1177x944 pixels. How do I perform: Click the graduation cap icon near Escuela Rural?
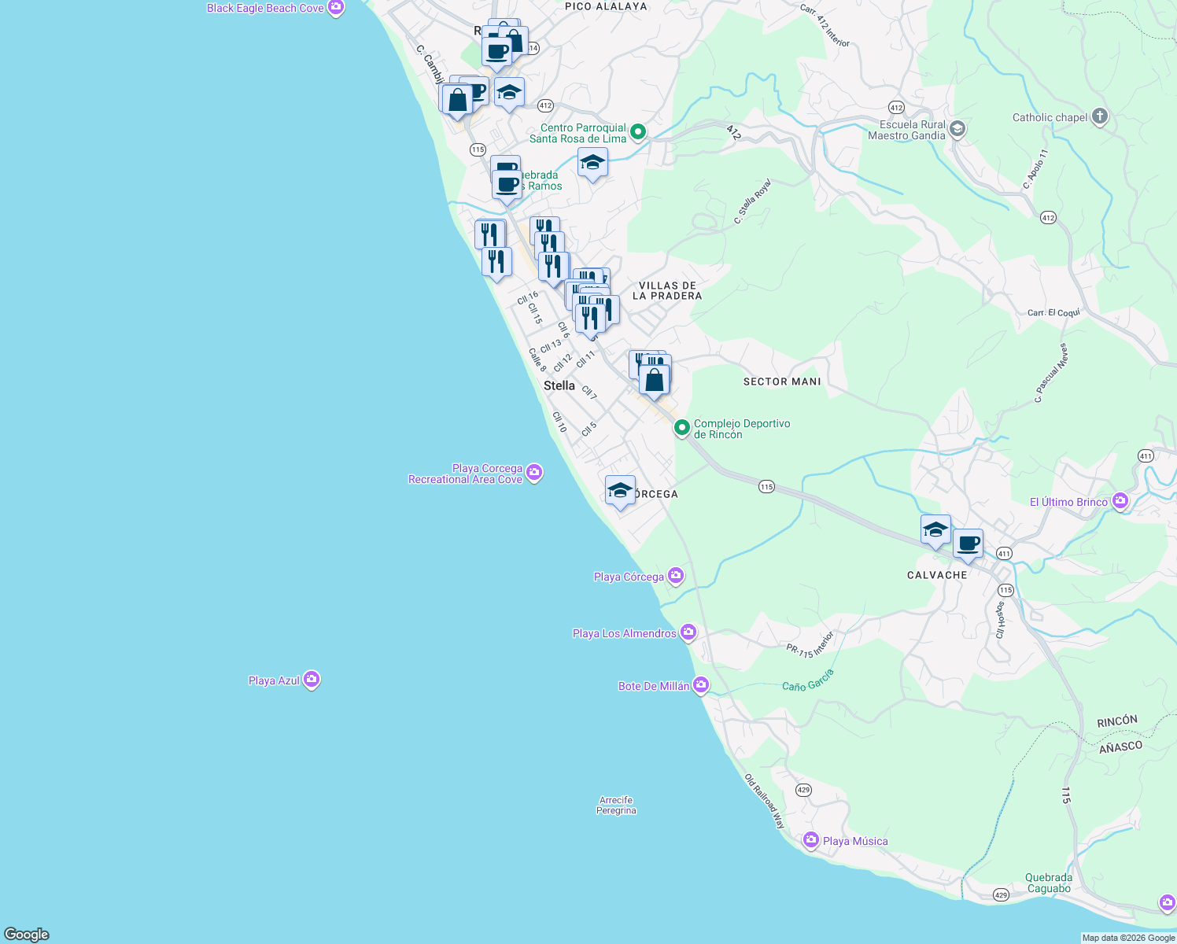click(957, 129)
